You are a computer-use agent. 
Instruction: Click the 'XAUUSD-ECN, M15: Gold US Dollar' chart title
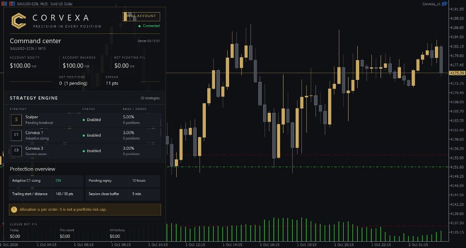pos(45,4)
